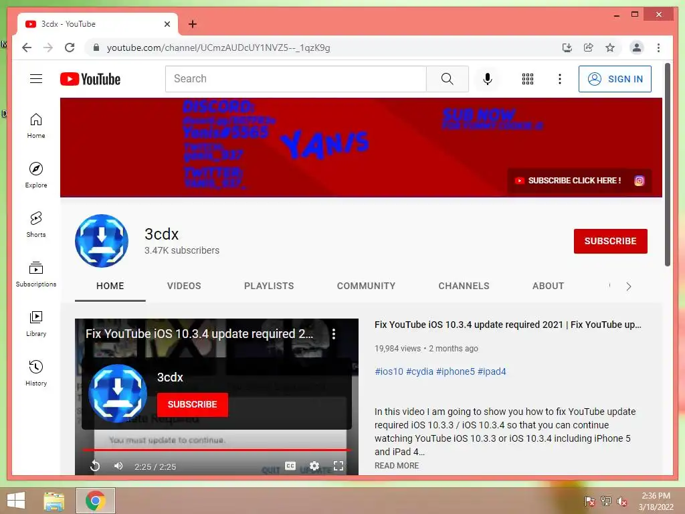Share this page via address bar icon
Image resolution: width=685 pixels, height=514 pixels.
tap(589, 48)
